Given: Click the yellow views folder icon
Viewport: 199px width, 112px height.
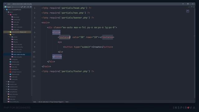Looking at the screenshot, I should 10,35.
